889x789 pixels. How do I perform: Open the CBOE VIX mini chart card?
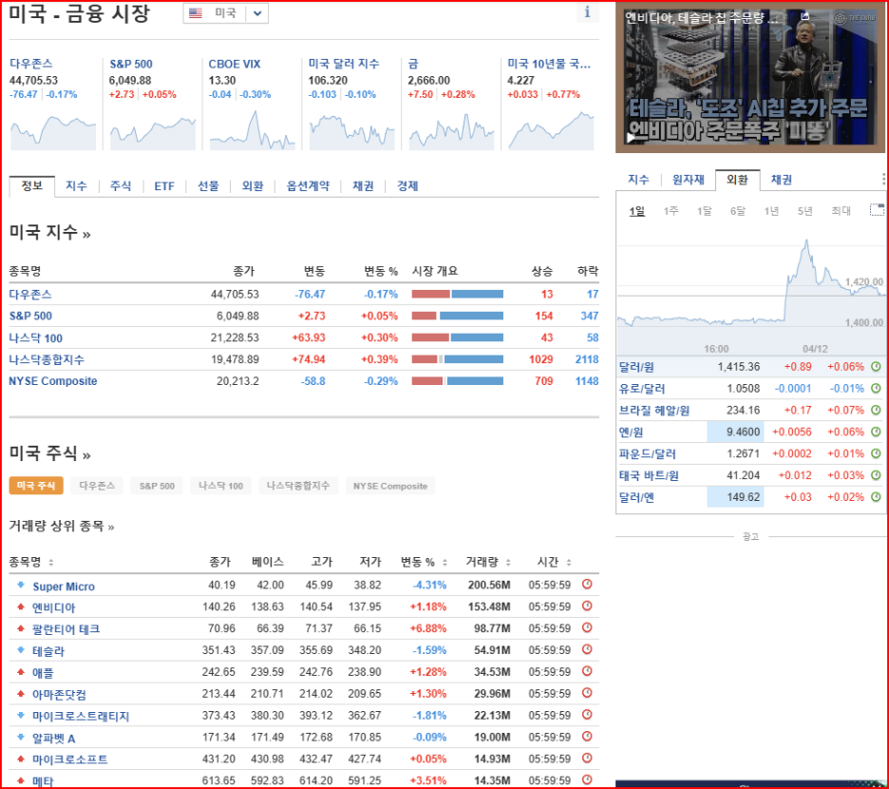point(252,104)
